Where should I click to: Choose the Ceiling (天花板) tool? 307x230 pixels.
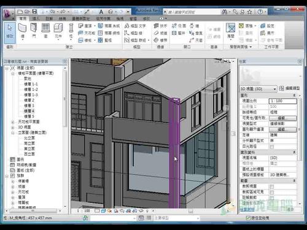pos(87,33)
